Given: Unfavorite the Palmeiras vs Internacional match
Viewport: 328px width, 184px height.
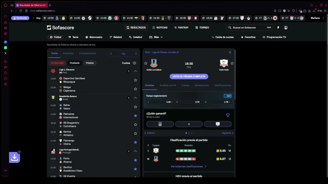Looking at the screenshot, I should tap(135, 116).
